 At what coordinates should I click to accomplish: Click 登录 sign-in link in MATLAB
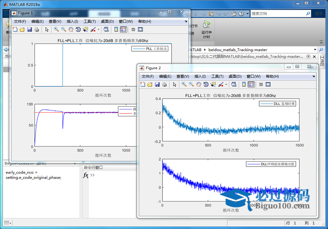coord(319,14)
